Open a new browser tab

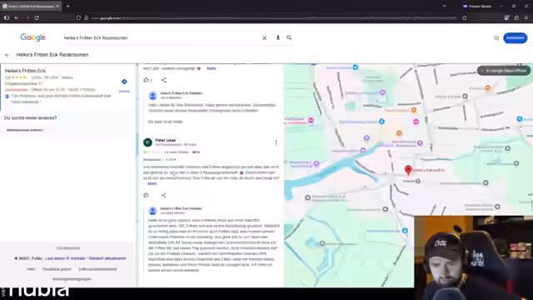[68, 6]
